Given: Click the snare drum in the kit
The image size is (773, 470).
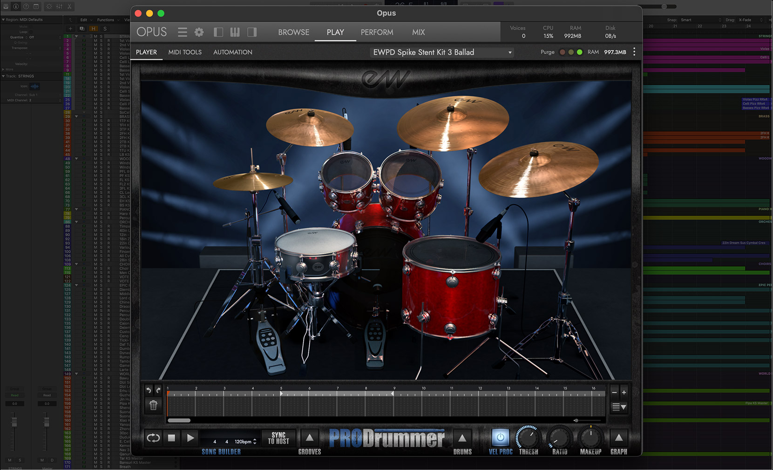Looking at the screenshot, I should point(315,254).
